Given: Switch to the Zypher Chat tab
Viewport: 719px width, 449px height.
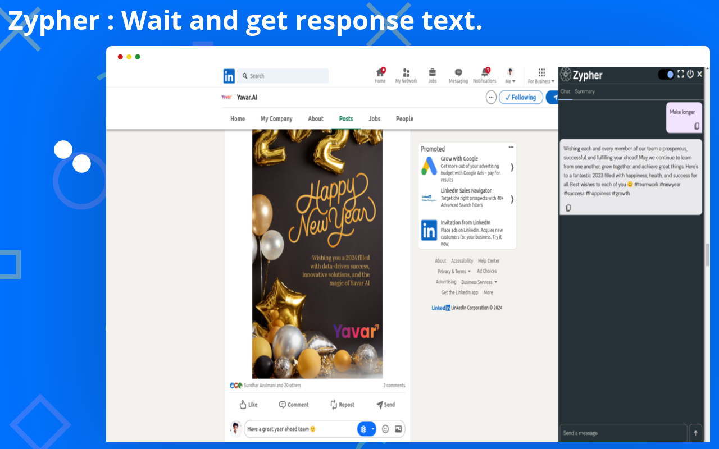Looking at the screenshot, I should click(565, 91).
